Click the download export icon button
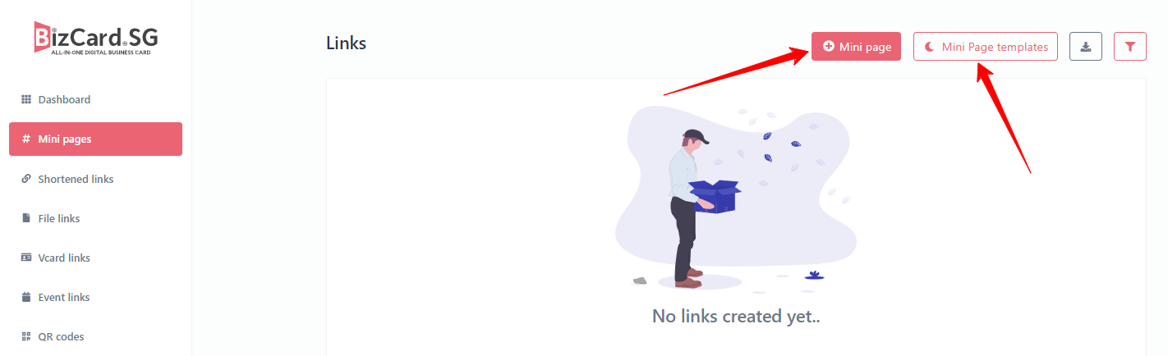This screenshot has width=1168, height=356. point(1086,47)
